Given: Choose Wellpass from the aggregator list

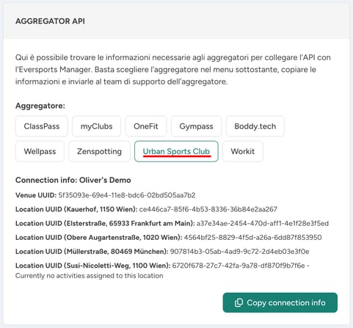Looking at the screenshot, I should click(40, 151).
